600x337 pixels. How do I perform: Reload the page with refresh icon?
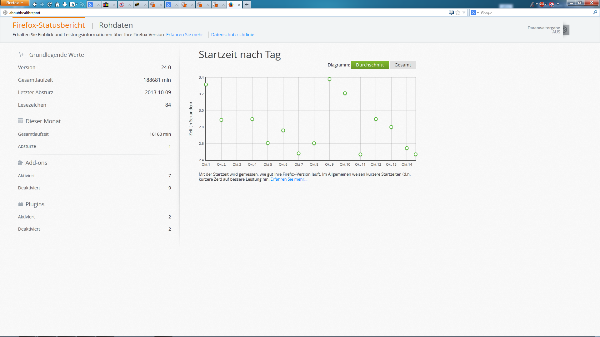(49, 4)
